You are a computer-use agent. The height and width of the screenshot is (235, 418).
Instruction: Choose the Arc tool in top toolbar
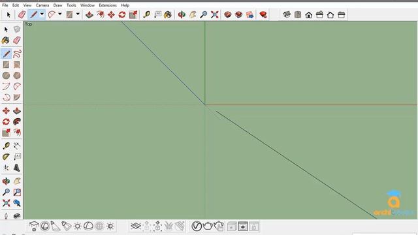[x=52, y=14]
